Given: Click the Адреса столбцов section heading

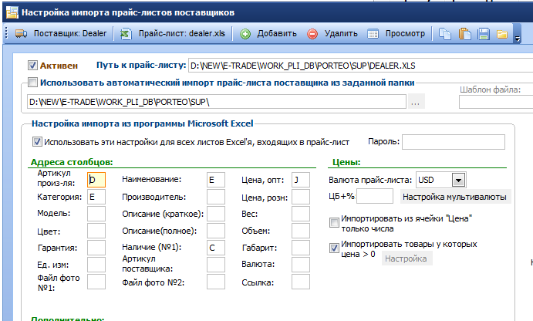Looking at the screenshot, I should 72,162.
